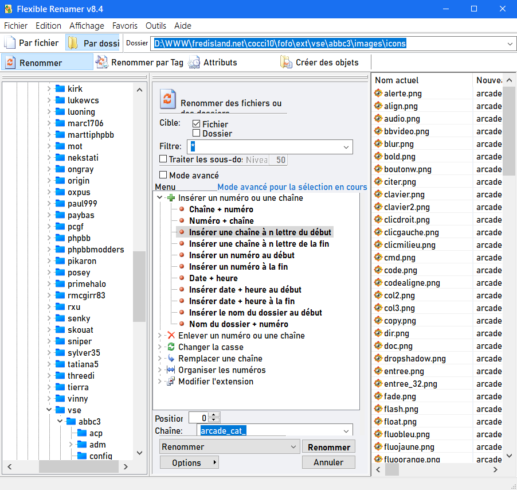The height and width of the screenshot is (490, 517).
Task: Open the Options button menu
Action: tap(189, 462)
